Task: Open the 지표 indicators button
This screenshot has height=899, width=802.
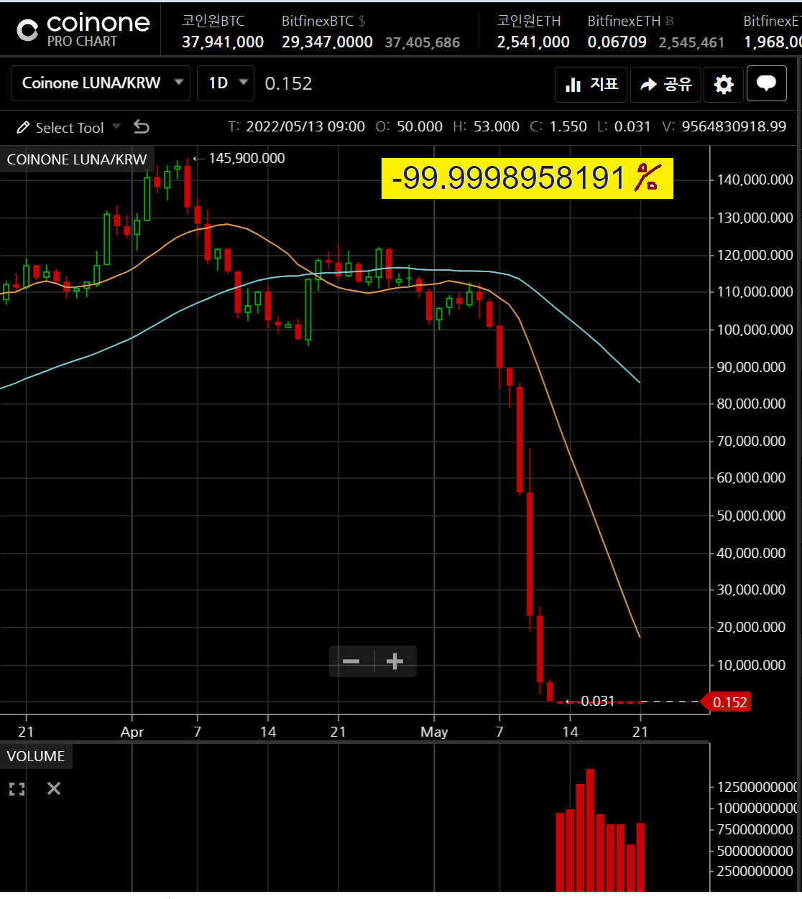Action: tap(591, 85)
